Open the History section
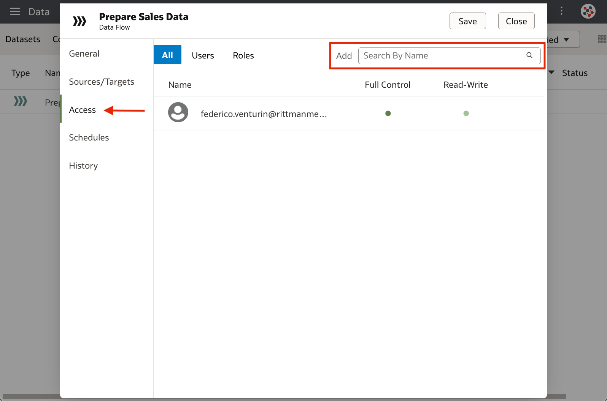Image resolution: width=607 pixels, height=401 pixels. click(x=83, y=166)
